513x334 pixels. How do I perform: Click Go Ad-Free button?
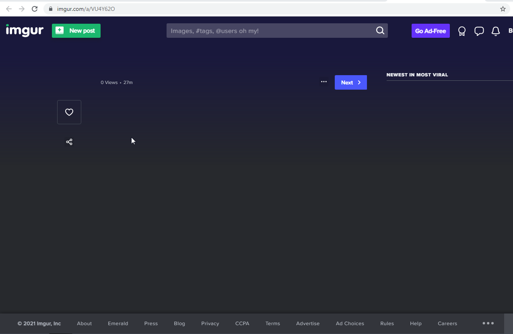(430, 31)
